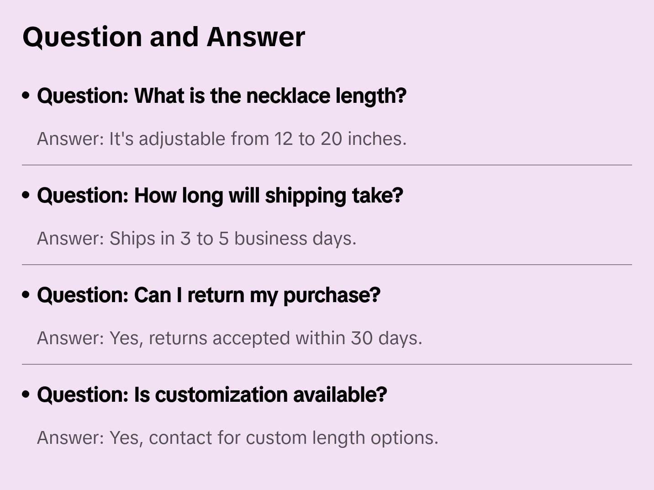Click the divider line below the shipping answer

click(x=327, y=265)
